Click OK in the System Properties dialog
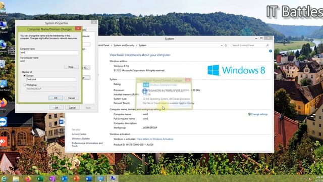 coord(57,108)
